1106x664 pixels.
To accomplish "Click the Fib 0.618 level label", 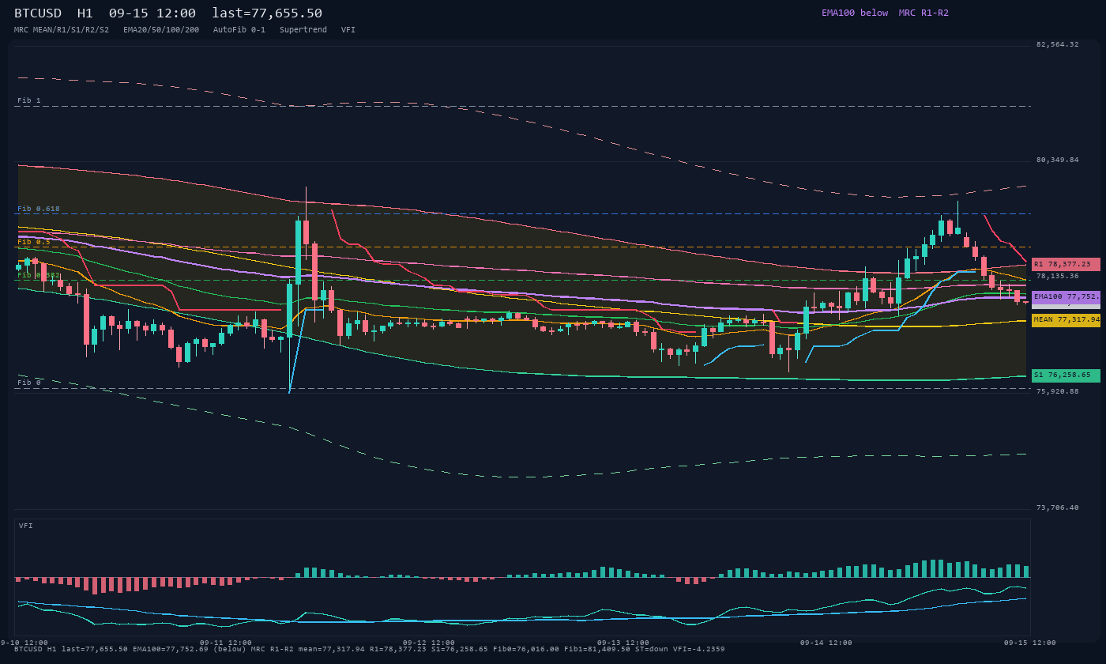I will point(39,209).
